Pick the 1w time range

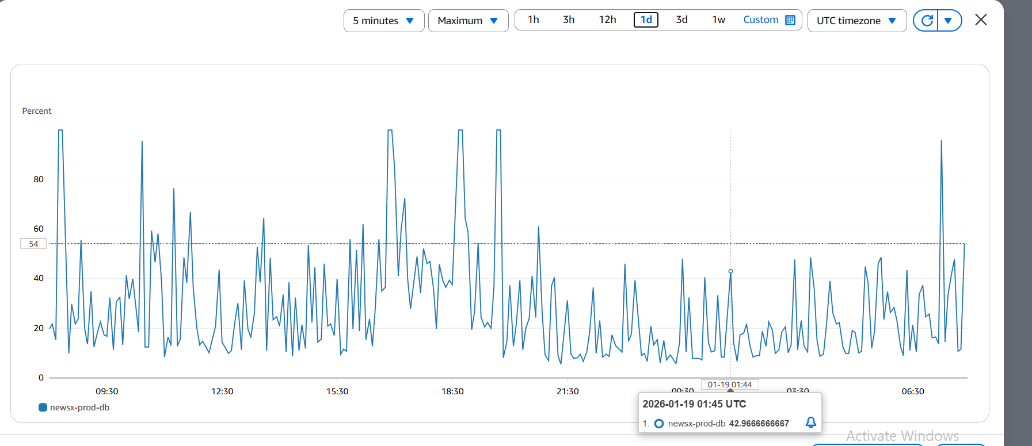pyautogui.click(x=718, y=20)
